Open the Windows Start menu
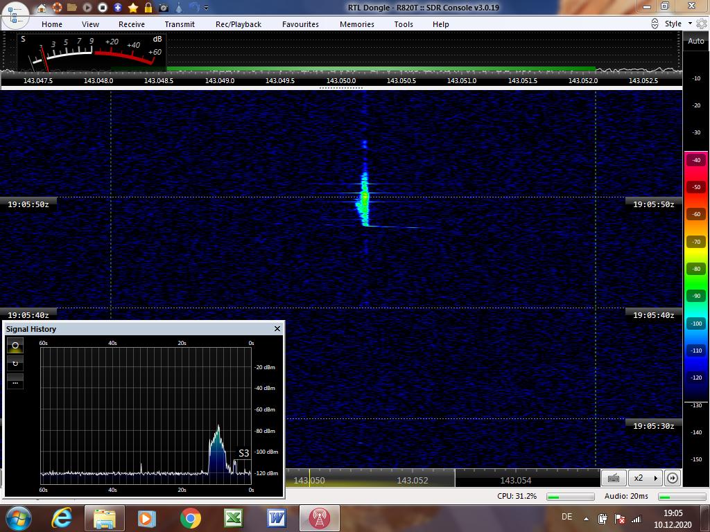The width and height of the screenshot is (710, 532). click(17, 518)
